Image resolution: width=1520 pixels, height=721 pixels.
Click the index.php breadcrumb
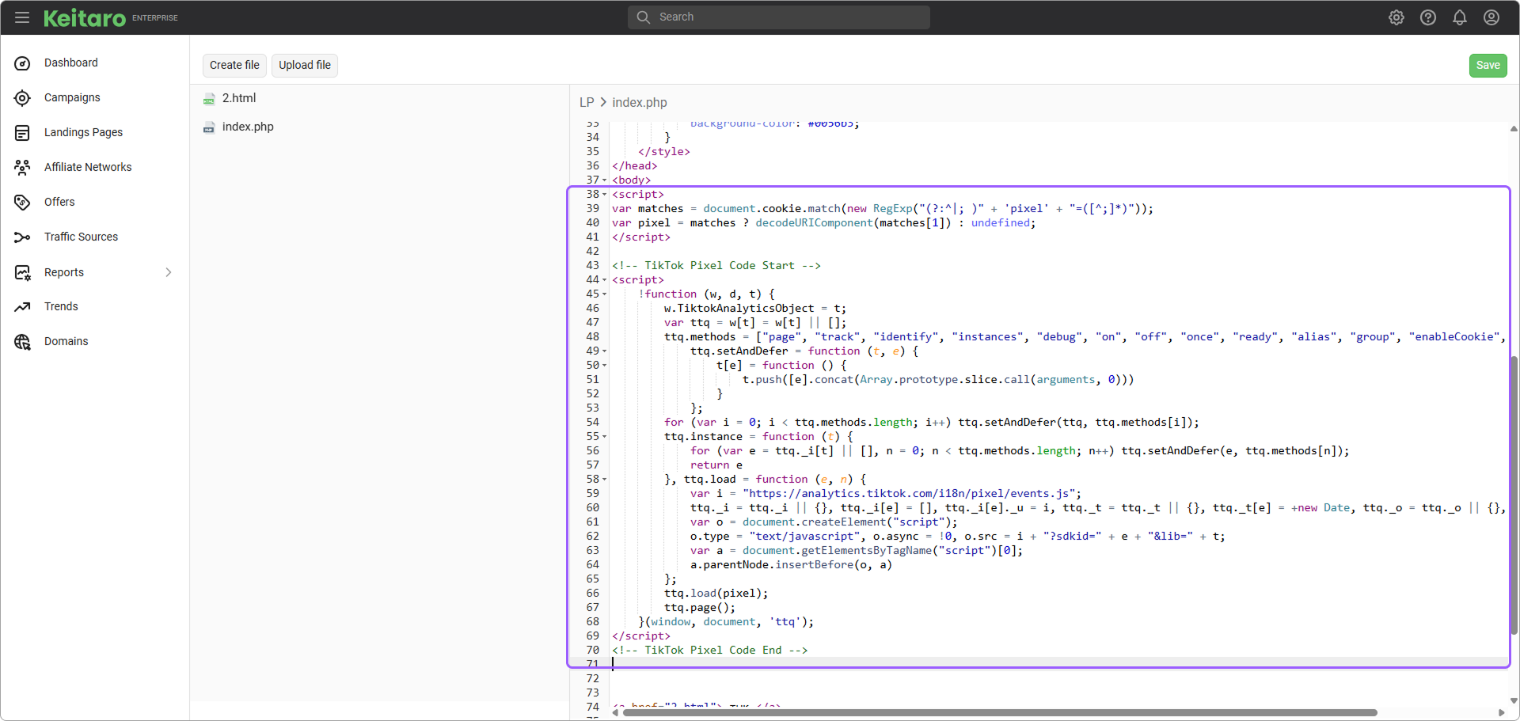640,102
